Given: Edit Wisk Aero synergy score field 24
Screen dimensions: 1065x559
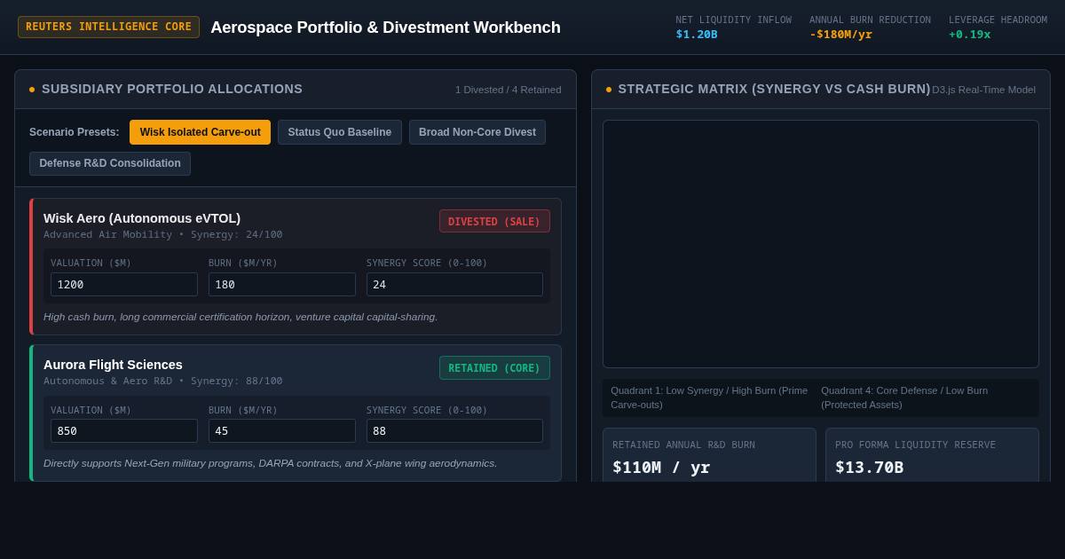Looking at the screenshot, I should [x=454, y=284].
